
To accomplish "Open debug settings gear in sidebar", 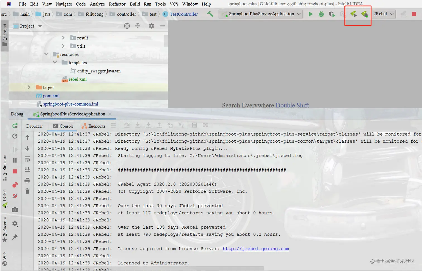I will (x=15, y=223).
